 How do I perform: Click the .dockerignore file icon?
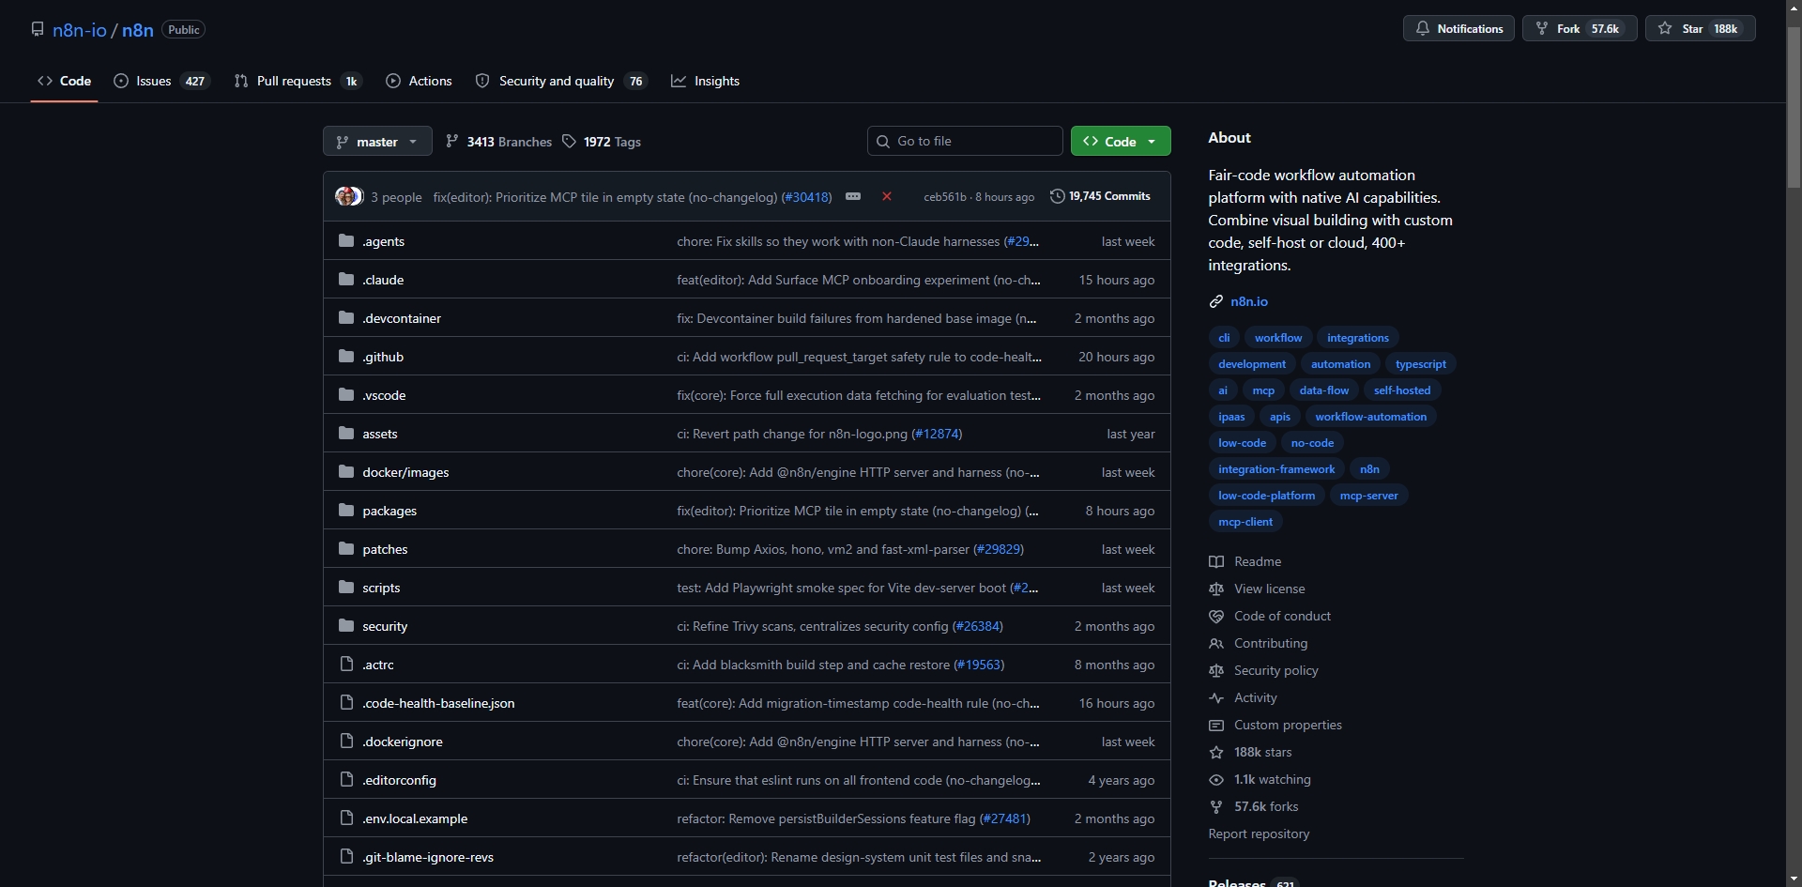tap(346, 741)
